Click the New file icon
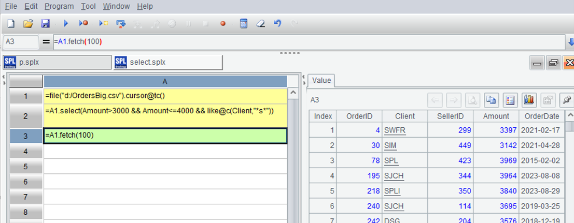Image resolution: width=574 pixels, height=223 pixels. click(x=11, y=24)
